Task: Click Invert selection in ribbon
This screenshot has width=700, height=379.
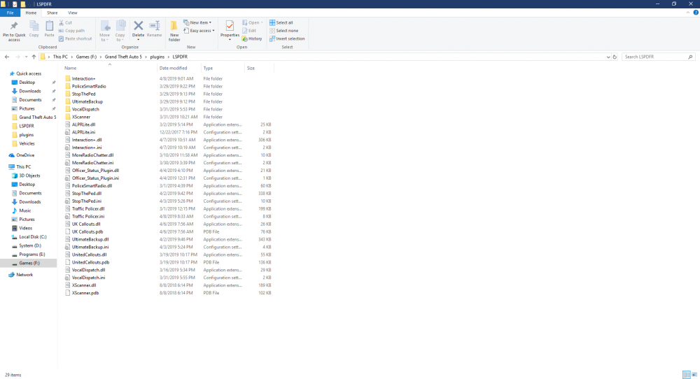Action: click(287, 38)
